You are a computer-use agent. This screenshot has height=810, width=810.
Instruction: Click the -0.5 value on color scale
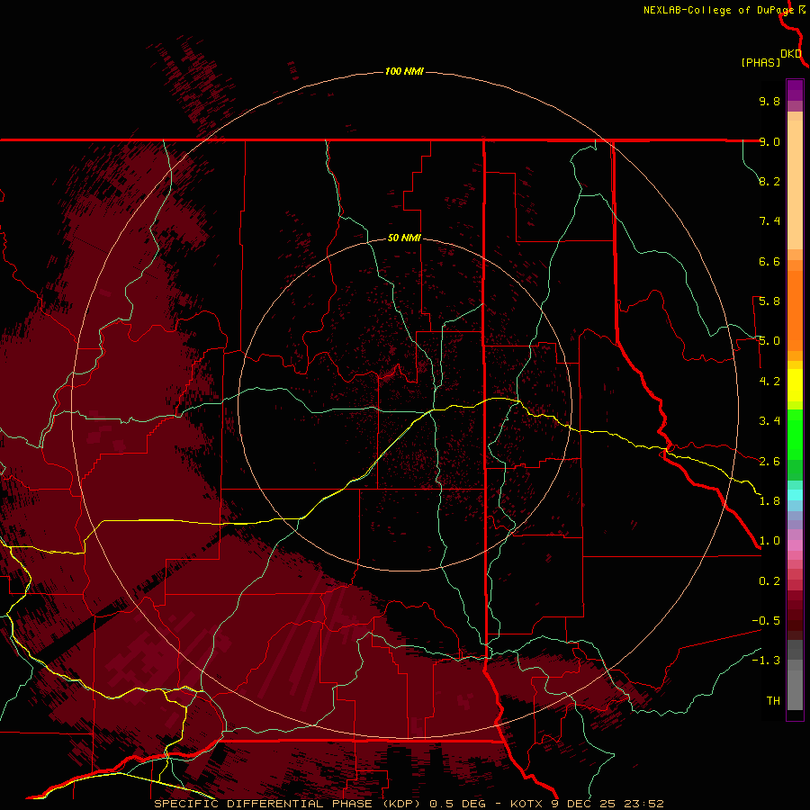[x=766, y=621]
